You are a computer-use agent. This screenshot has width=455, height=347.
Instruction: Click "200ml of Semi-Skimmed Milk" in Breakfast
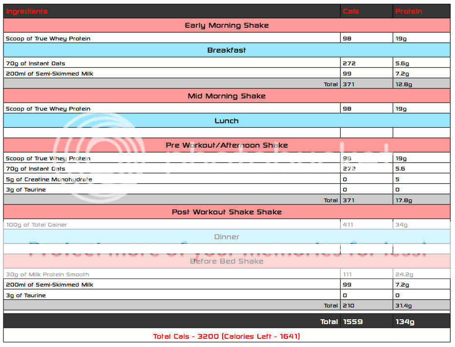[50, 74]
